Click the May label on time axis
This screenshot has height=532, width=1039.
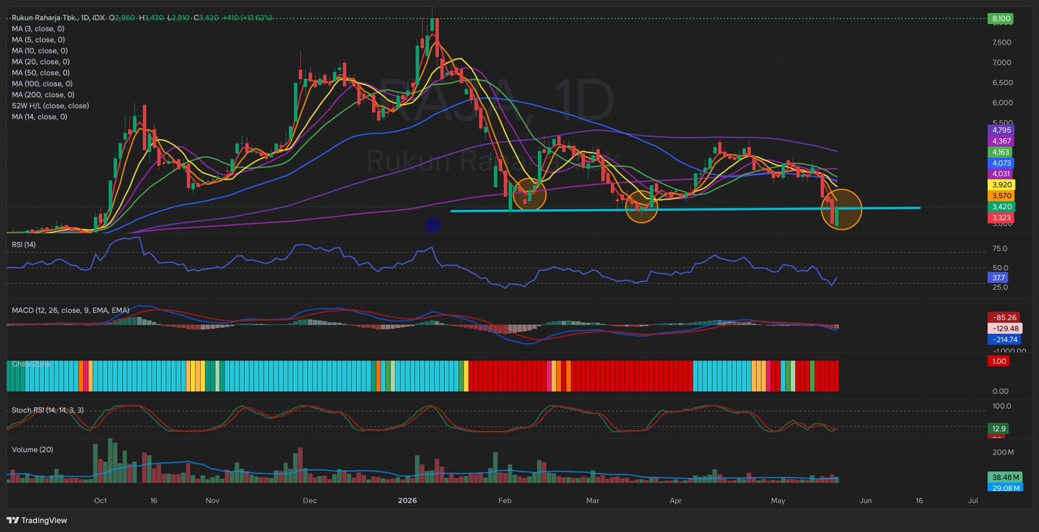778,501
